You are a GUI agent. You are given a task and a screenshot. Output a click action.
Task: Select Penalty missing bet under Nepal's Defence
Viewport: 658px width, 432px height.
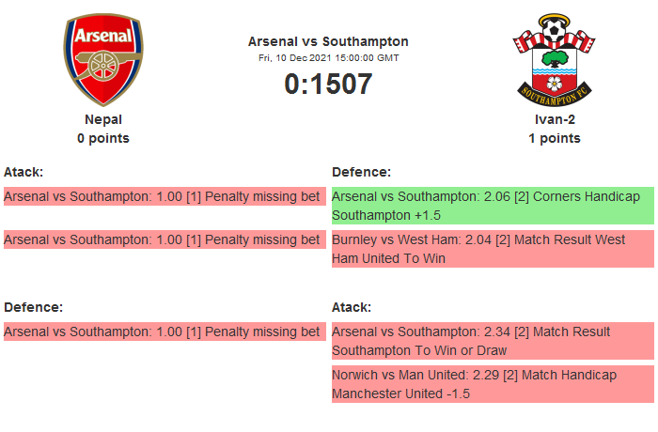(x=163, y=332)
